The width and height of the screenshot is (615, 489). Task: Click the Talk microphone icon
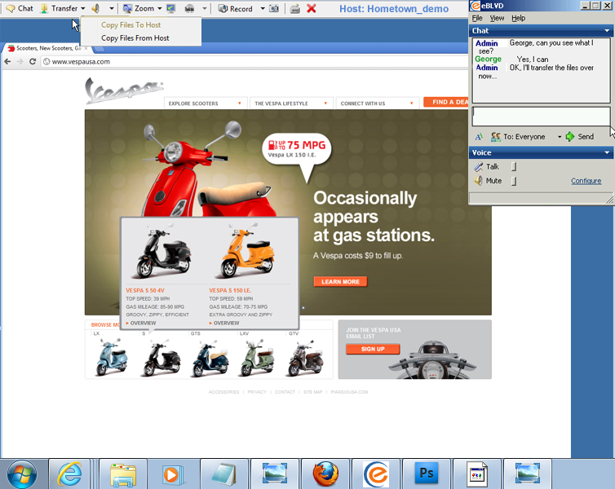point(478,167)
